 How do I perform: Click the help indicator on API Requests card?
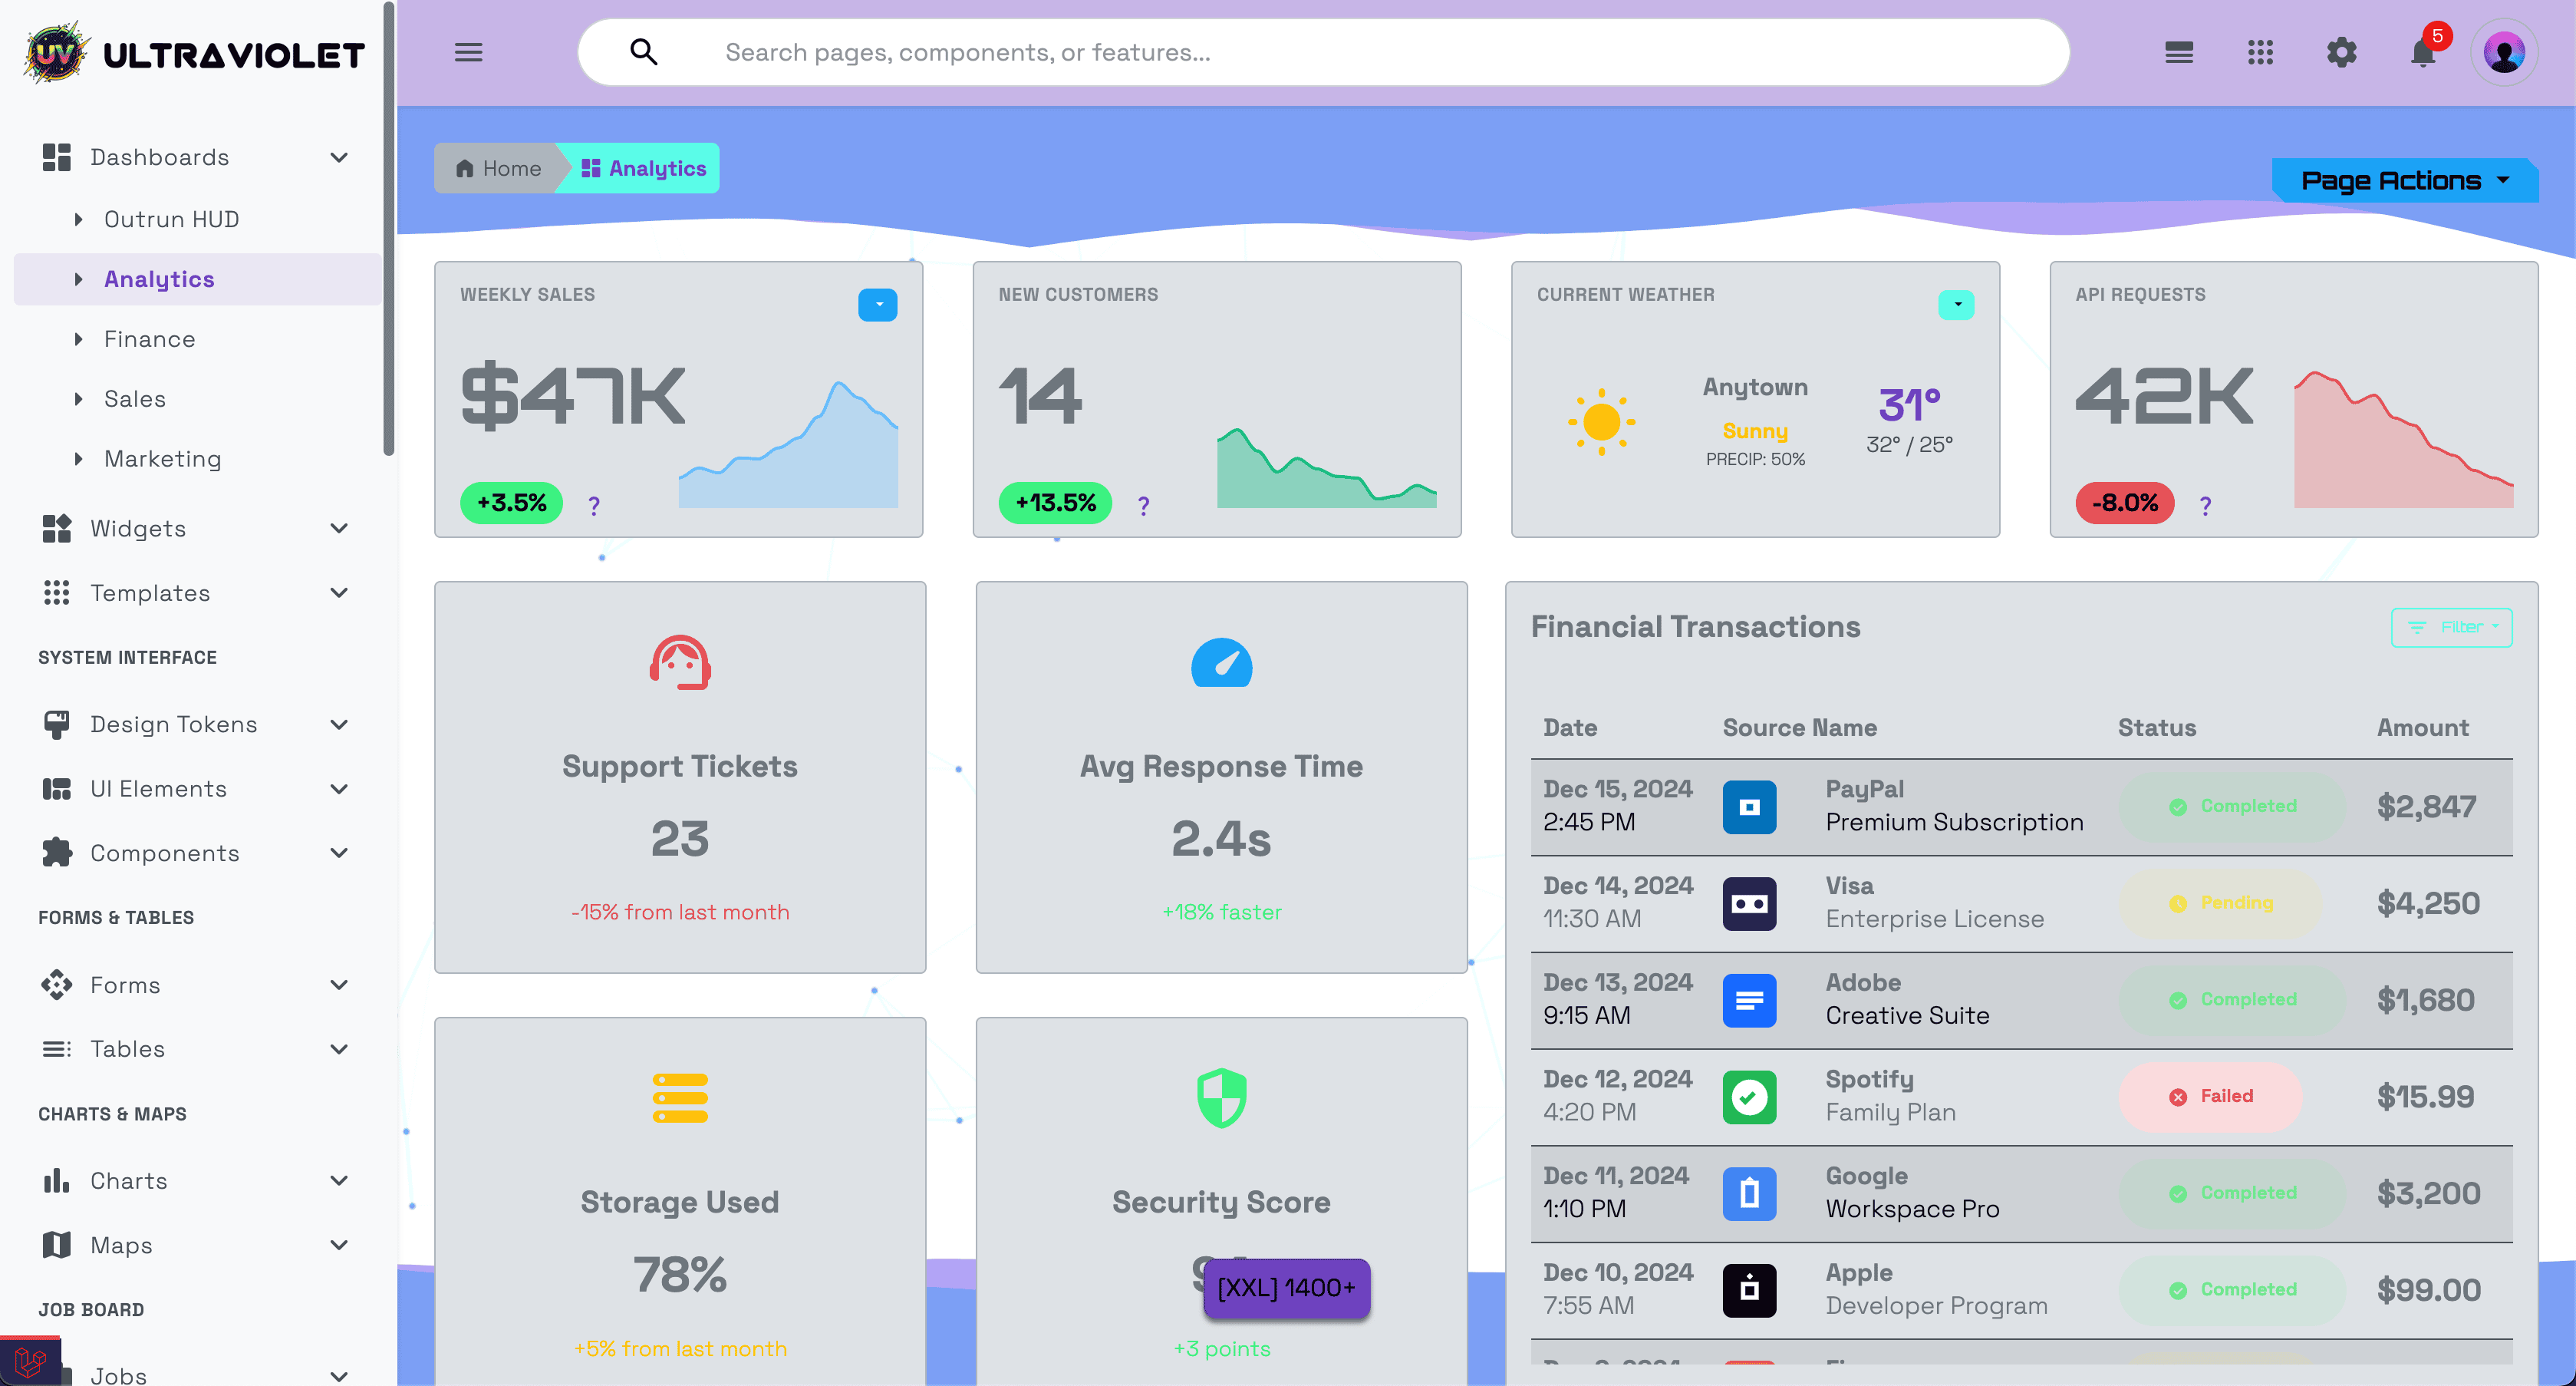pyautogui.click(x=2206, y=506)
